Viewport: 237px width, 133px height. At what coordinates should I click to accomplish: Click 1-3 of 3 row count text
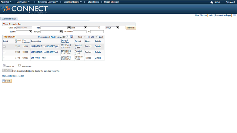click(x=91, y=37)
